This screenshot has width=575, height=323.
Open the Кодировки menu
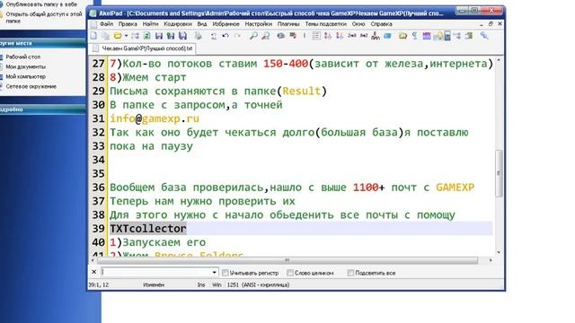(x=178, y=24)
